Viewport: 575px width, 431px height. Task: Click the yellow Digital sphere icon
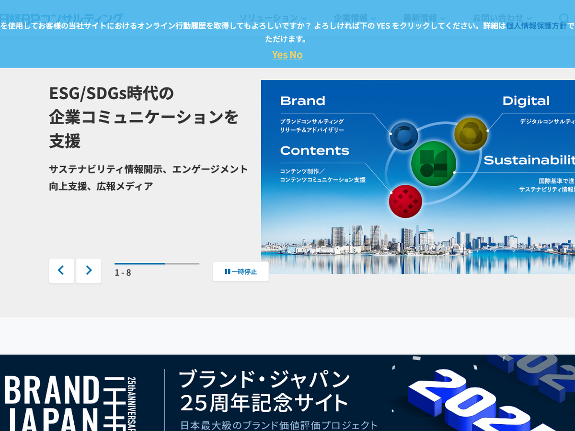[x=471, y=134]
